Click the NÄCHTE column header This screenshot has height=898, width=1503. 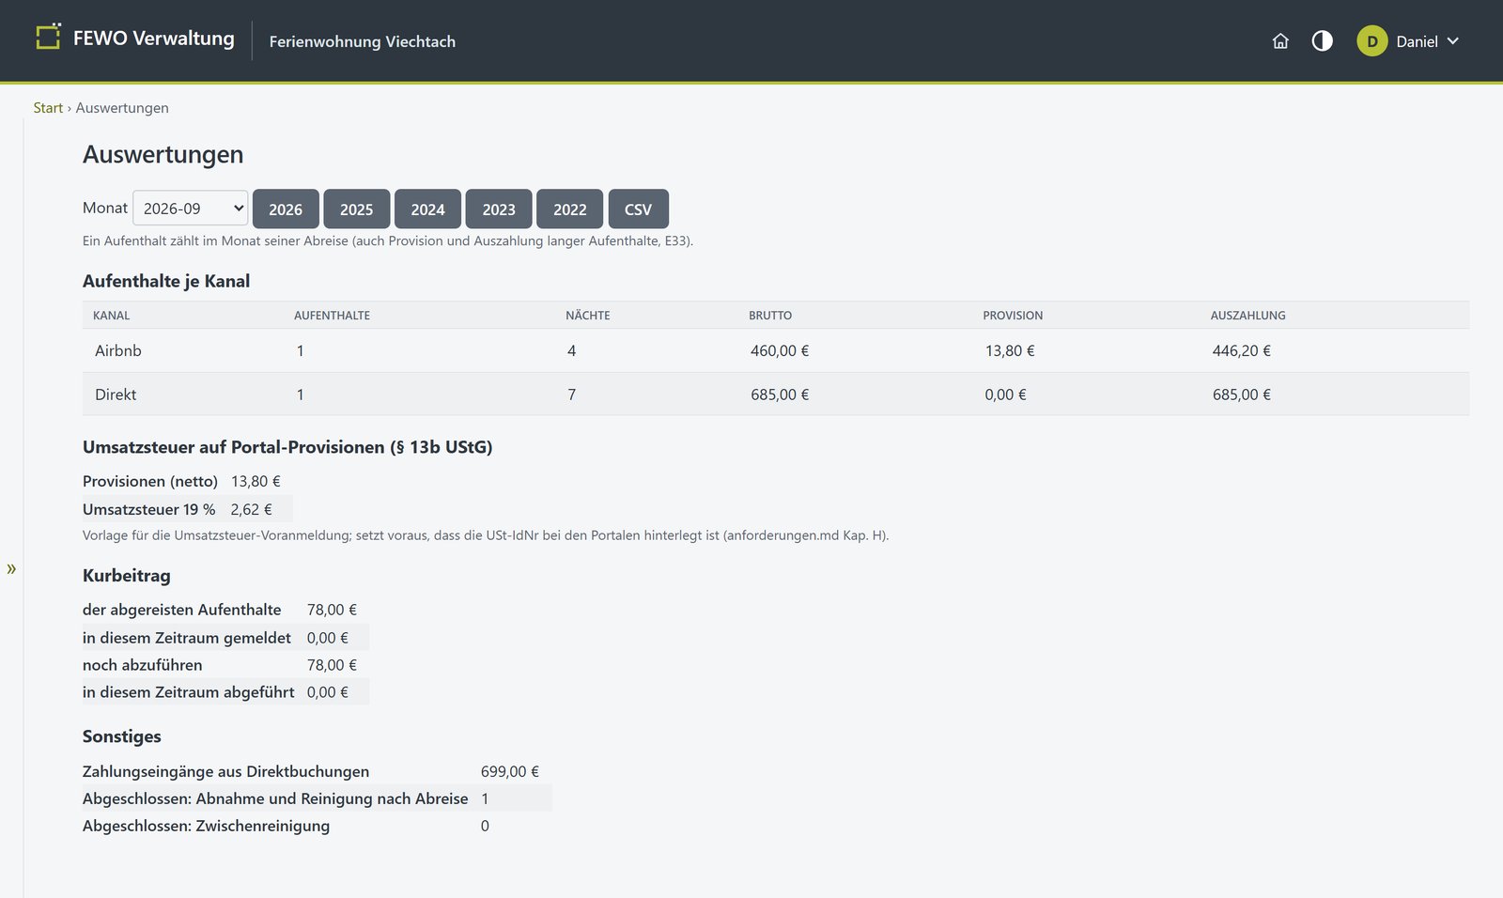[588, 316]
